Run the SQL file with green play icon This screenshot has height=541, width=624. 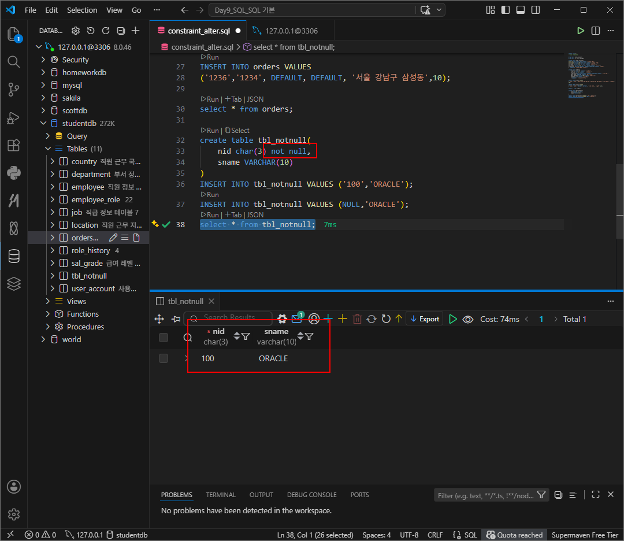[581, 31]
